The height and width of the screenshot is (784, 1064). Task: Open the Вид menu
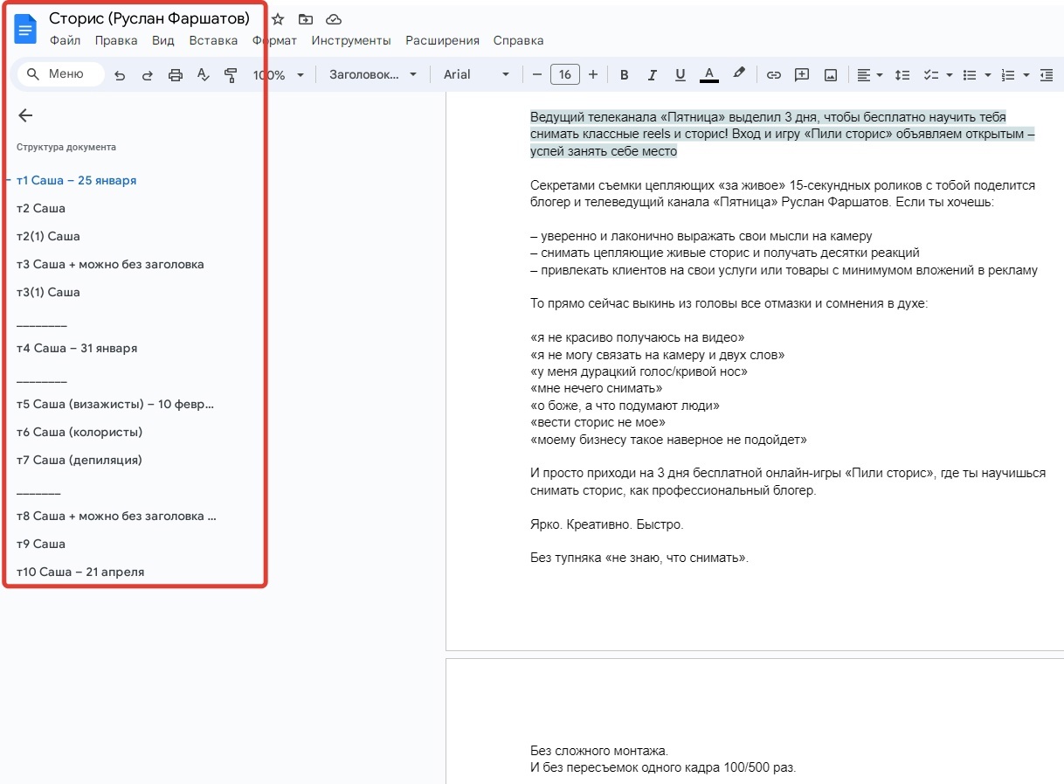coord(163,40)
